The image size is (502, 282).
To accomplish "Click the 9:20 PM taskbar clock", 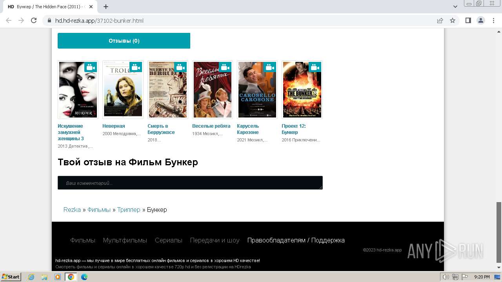I will coord(482,277).
